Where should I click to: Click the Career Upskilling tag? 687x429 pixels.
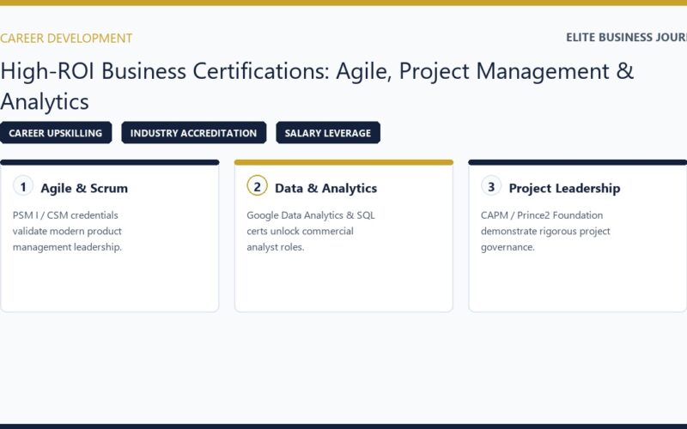[x=56, y=133]
